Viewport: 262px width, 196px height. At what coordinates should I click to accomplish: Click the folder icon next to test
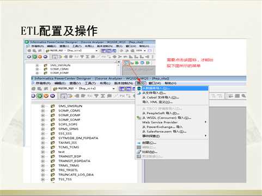[53, 152]
